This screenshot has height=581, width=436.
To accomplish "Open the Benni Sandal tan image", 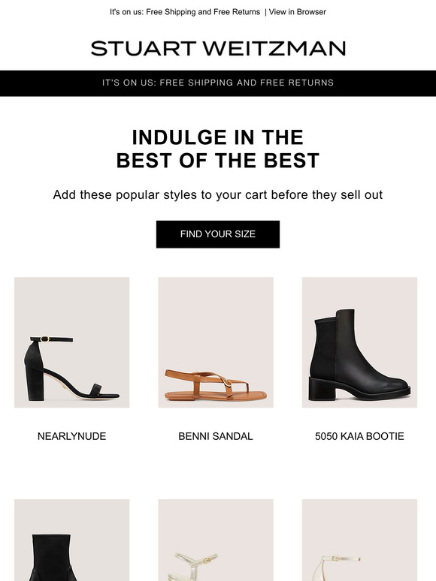I will pos(216,342).
